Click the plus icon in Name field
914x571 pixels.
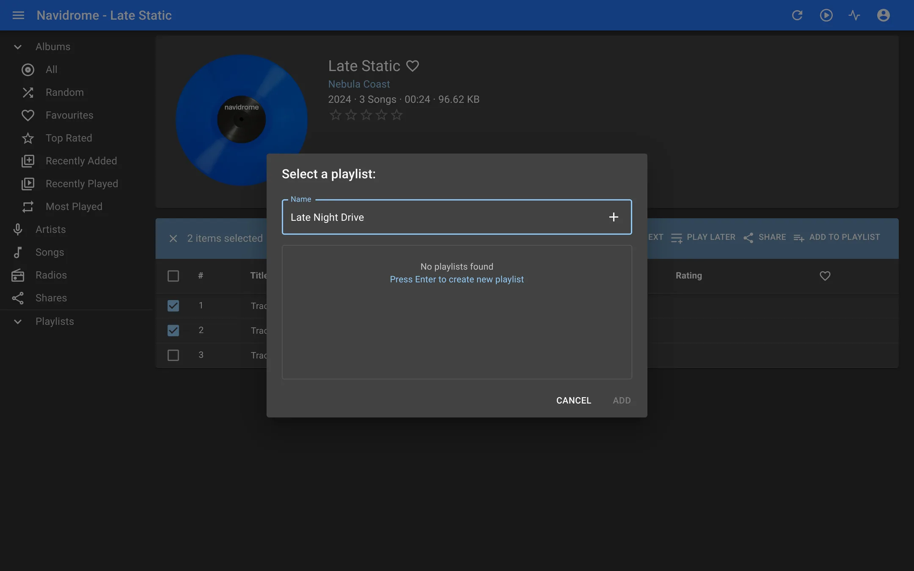pos(614,217)
